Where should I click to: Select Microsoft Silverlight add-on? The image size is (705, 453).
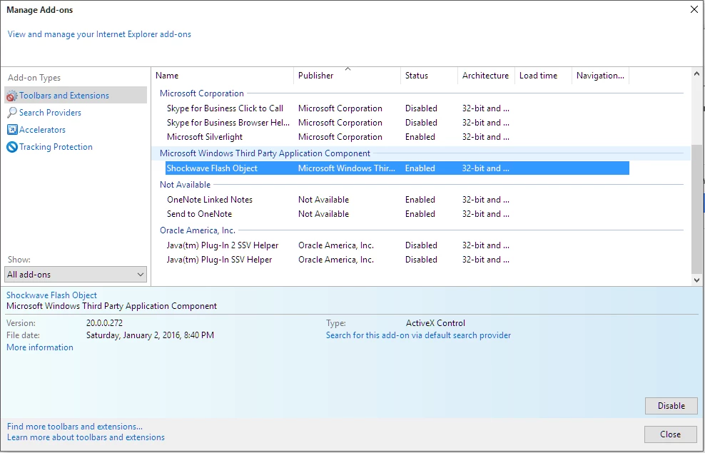click(397, 137)
